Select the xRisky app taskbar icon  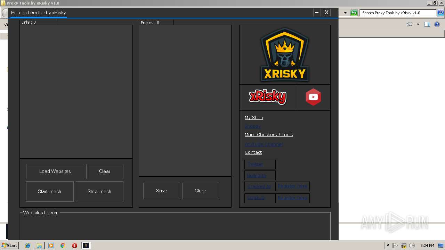pos(86,245)
